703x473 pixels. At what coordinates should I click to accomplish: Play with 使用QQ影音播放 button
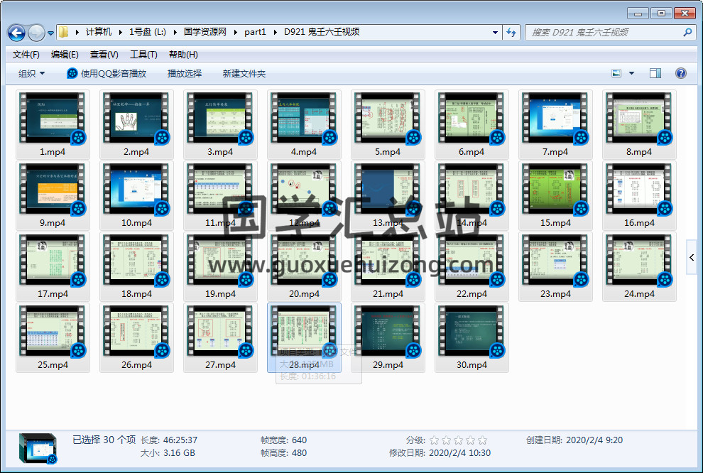click(107, 74)
